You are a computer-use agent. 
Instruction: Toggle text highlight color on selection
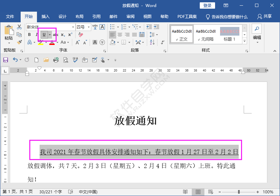click(41, 42)
